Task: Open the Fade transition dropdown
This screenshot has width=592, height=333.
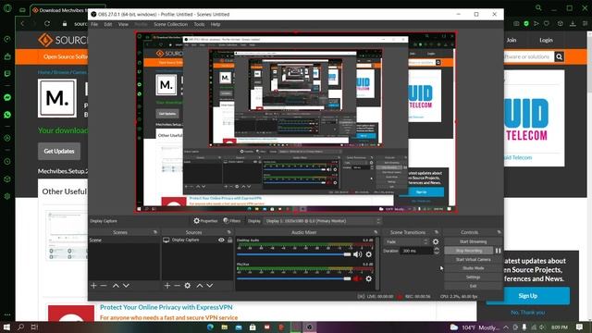Action: (407, 241)
